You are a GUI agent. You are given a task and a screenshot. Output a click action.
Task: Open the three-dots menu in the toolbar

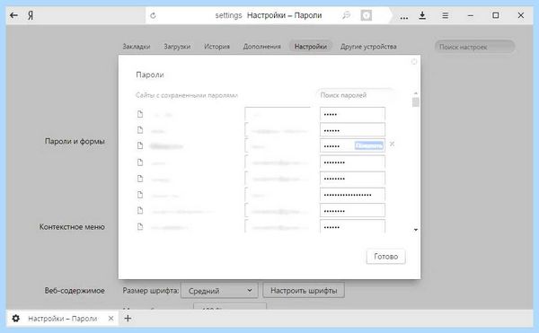click(x=404, y=17)
